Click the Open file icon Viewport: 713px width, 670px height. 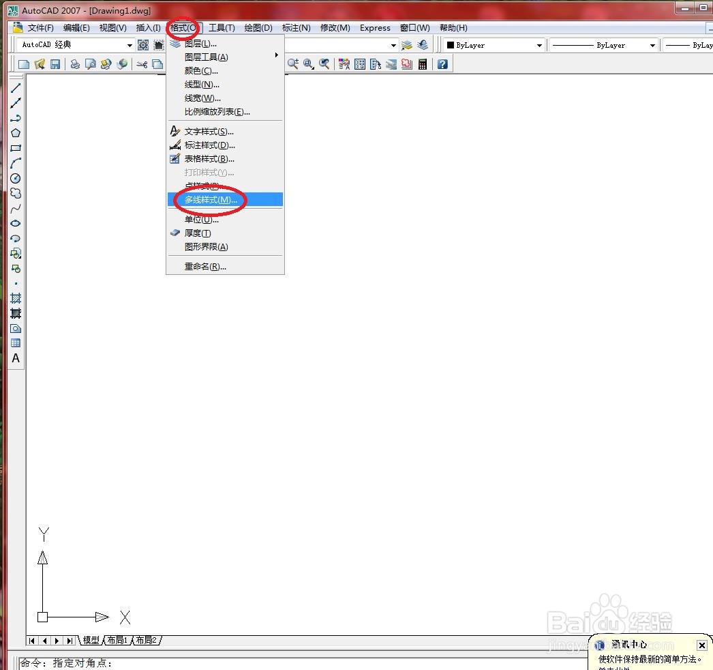40,64
